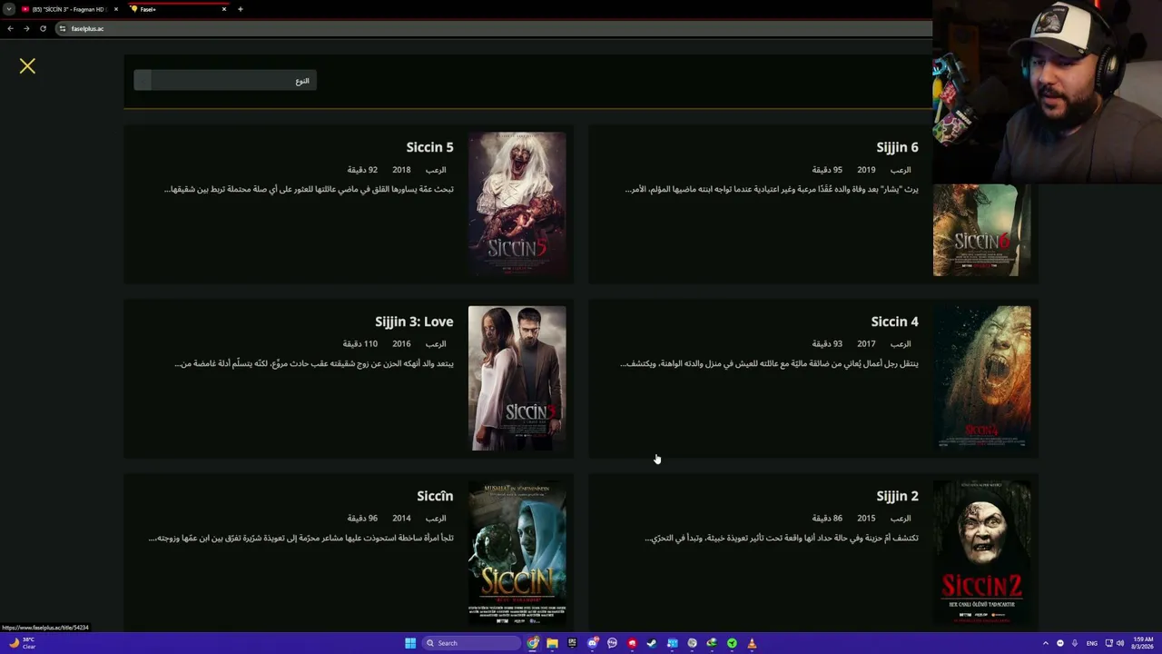1162x654 pixels.
Task: Click the 95 دقيقة duration on Sijjin 6
Action: (x=827, y=170)
